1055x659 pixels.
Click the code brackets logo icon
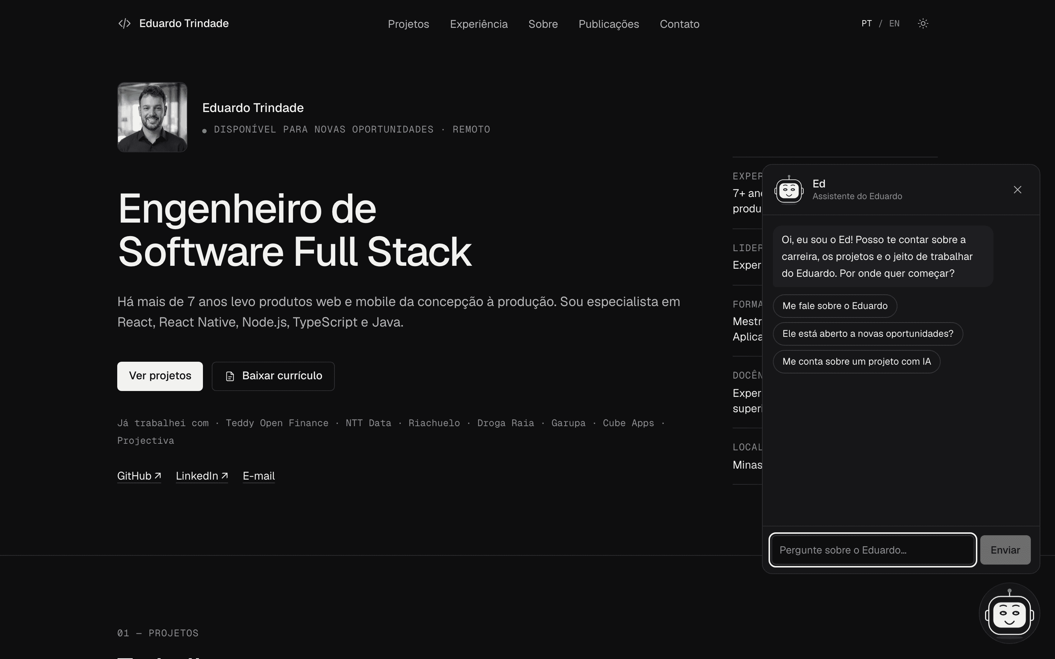124,23
